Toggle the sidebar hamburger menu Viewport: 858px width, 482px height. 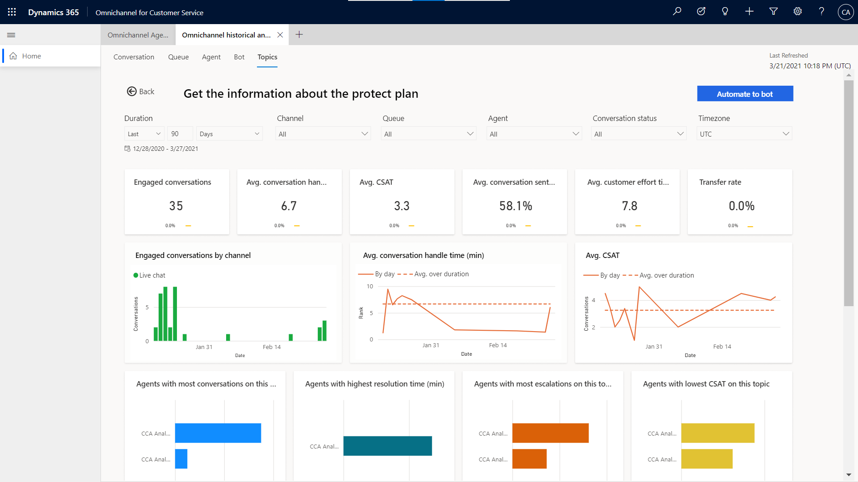click(x=11, y=35)
